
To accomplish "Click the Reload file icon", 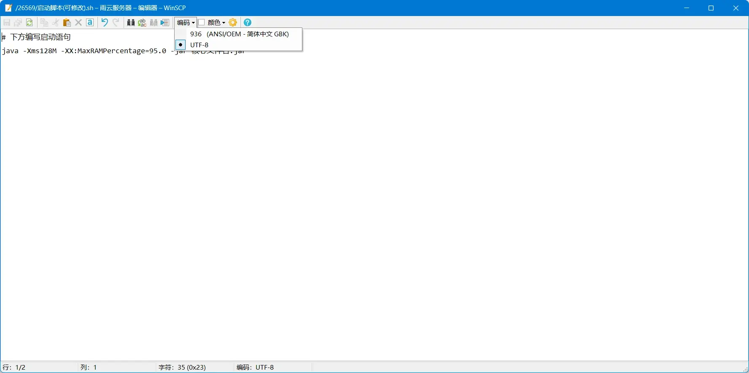I will 30,22.
